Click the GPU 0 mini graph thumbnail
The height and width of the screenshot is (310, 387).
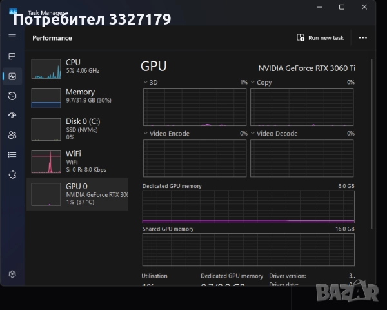(46, 194)
